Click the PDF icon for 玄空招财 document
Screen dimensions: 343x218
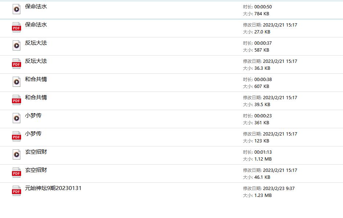tap(17, 173)
